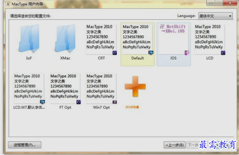Click the LCD label text
Screen dimensions: 239x155
tap(210, 58)
